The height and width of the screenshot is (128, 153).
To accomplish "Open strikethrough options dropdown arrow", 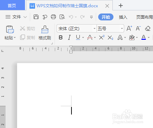I will click(95, 38).
